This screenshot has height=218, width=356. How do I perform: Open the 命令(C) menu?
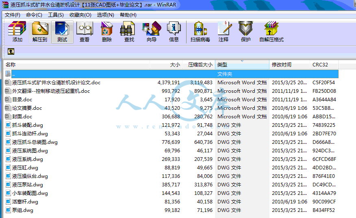click(34, 15)
